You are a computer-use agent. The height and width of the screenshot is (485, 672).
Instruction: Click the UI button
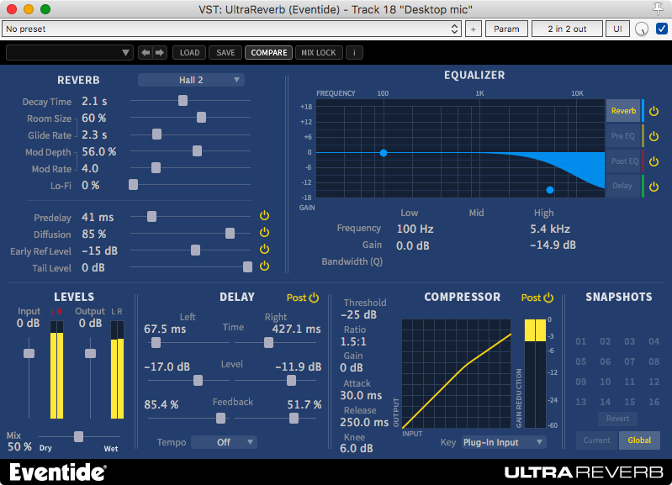tap(617, 29)
